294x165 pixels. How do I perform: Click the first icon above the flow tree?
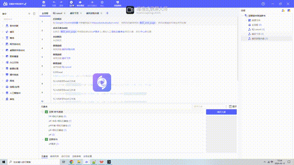(283, 11)
